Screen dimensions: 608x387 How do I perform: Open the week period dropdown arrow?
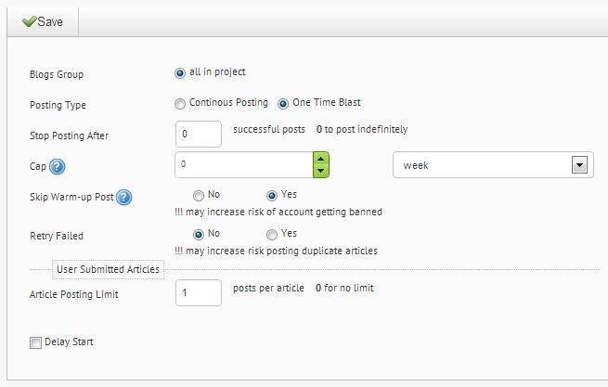[579, 165]
